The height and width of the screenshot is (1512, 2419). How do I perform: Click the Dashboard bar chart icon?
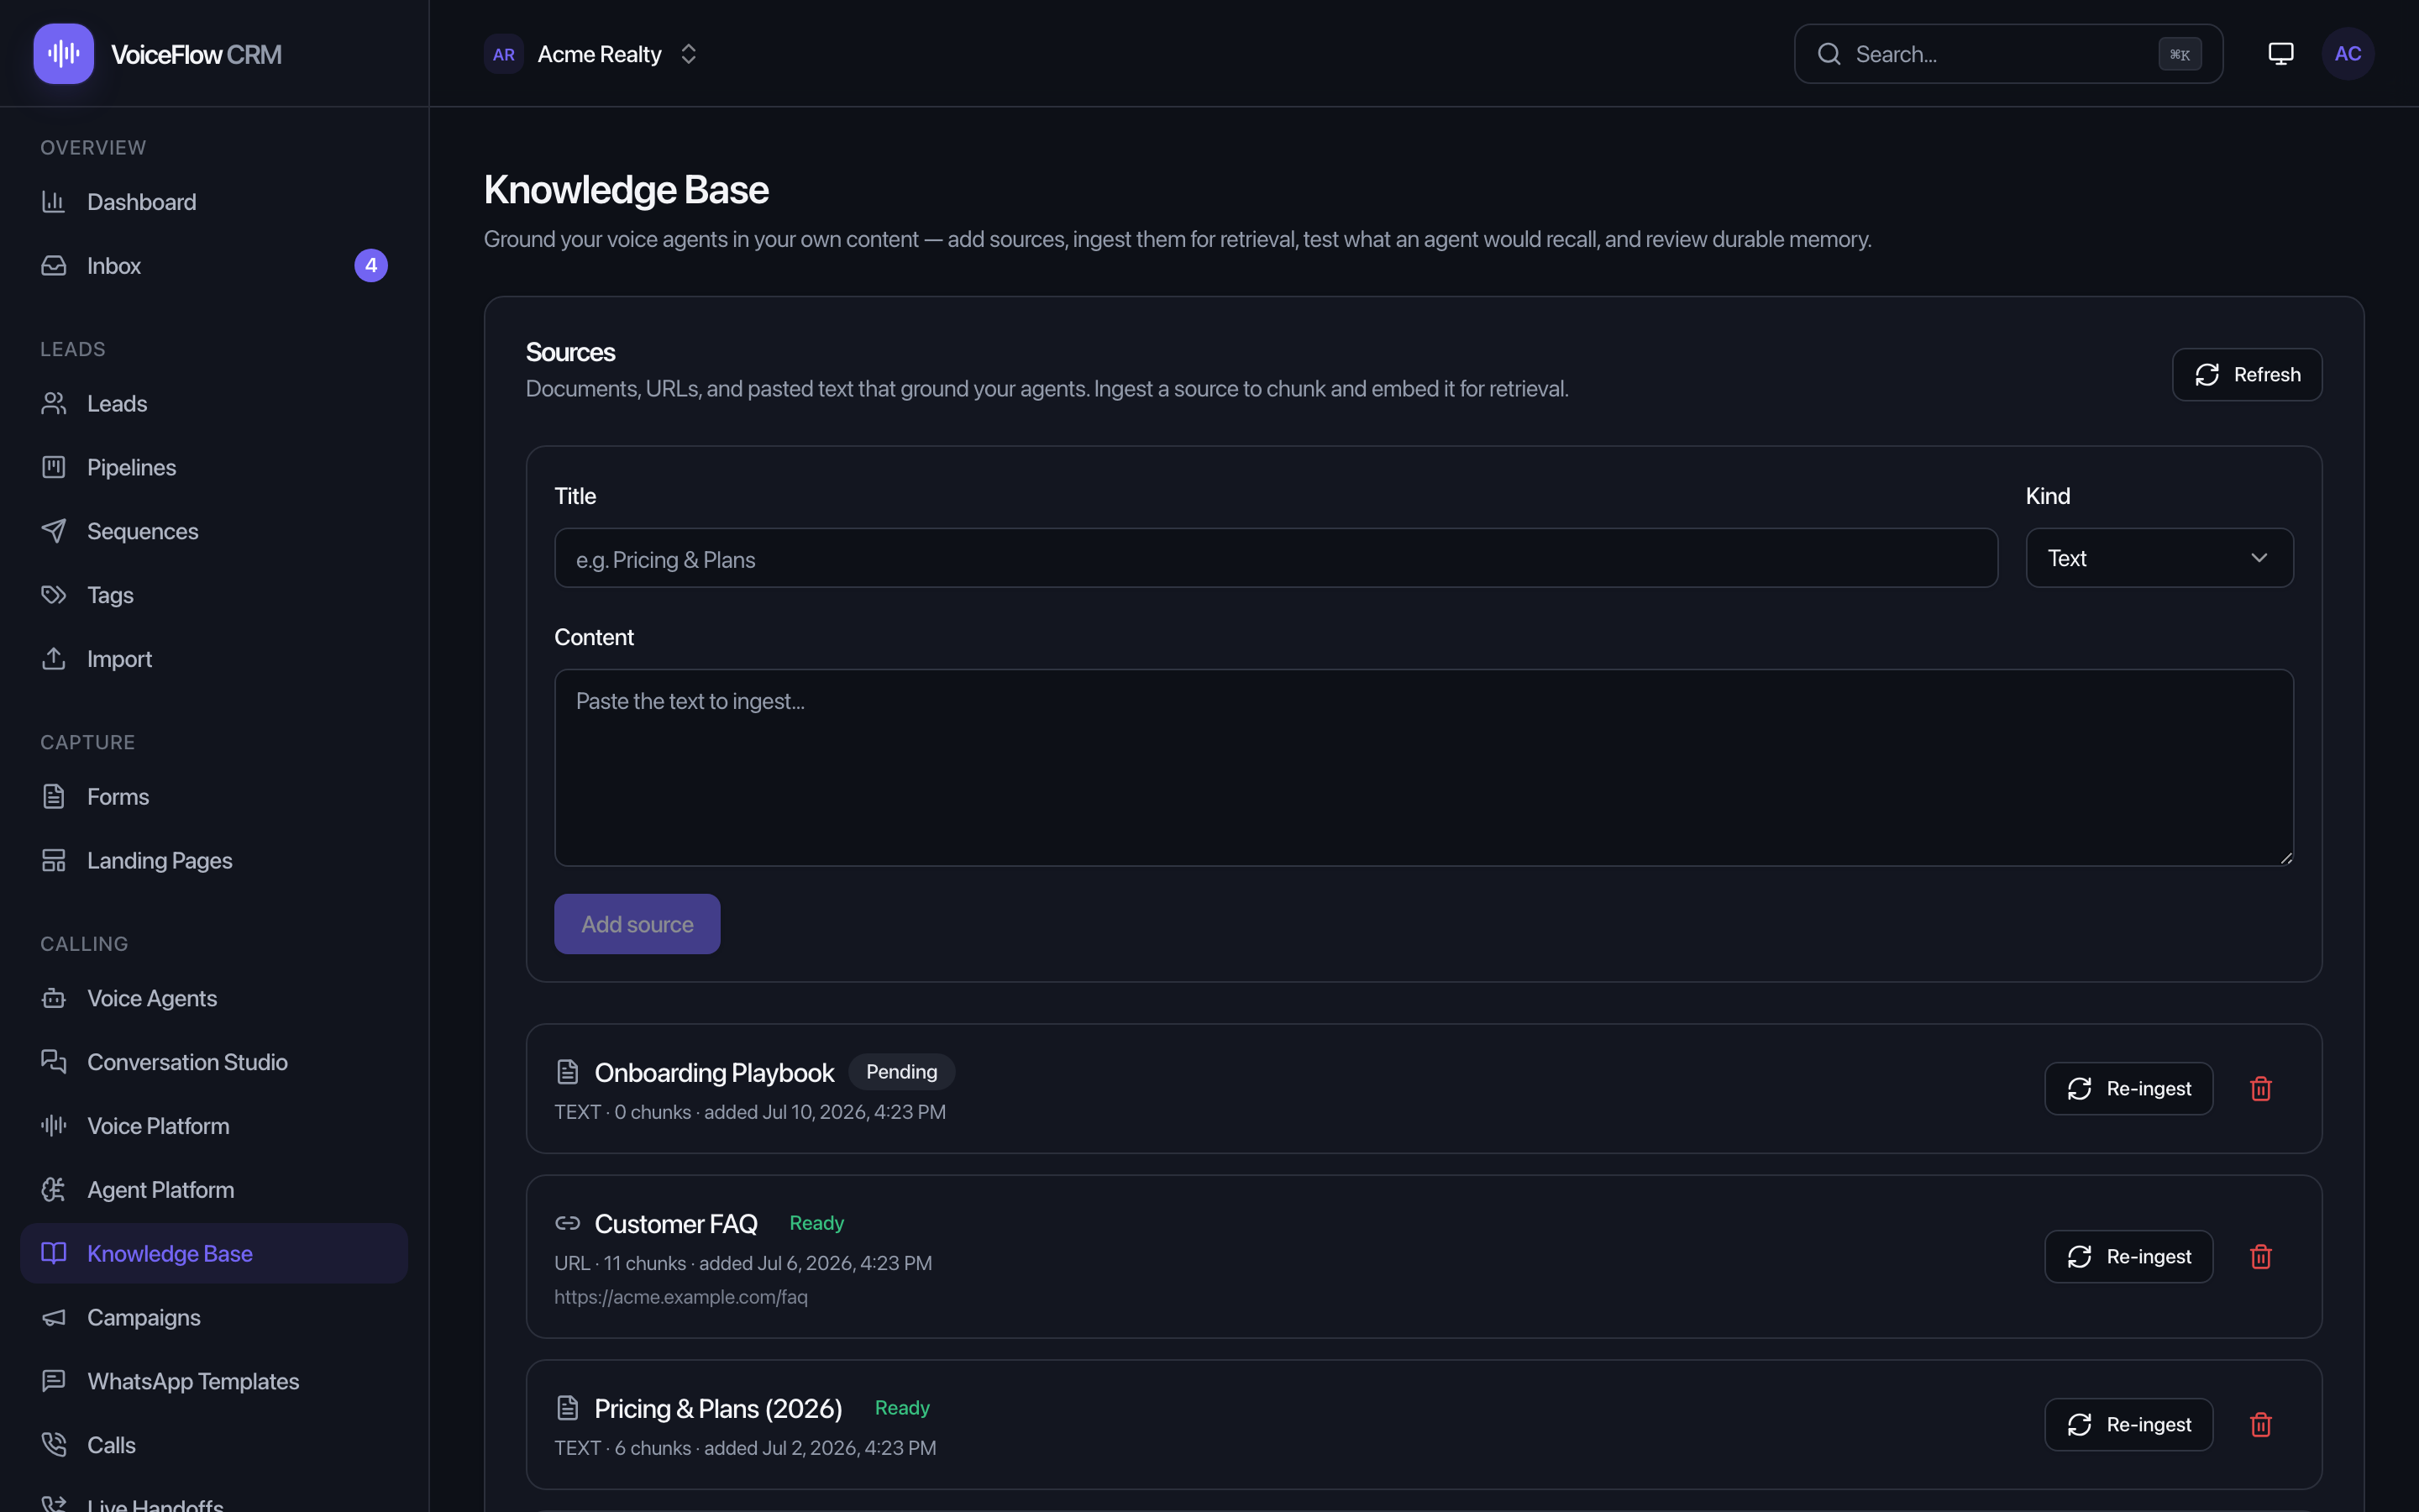click(54, 202)
